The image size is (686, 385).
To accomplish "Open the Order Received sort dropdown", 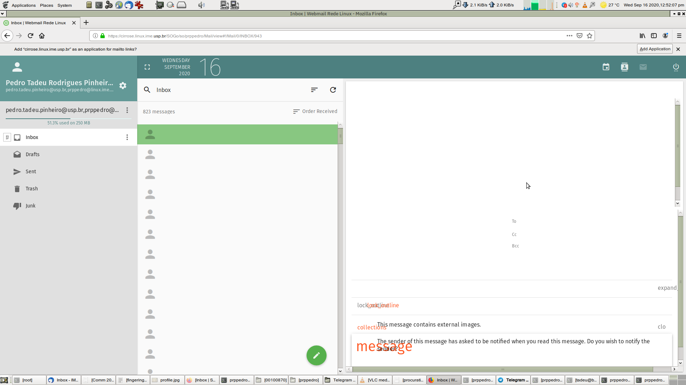I will tap(315, 111).
